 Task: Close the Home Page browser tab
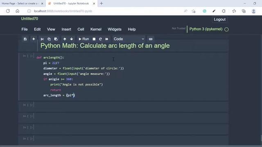click(42, 4)
